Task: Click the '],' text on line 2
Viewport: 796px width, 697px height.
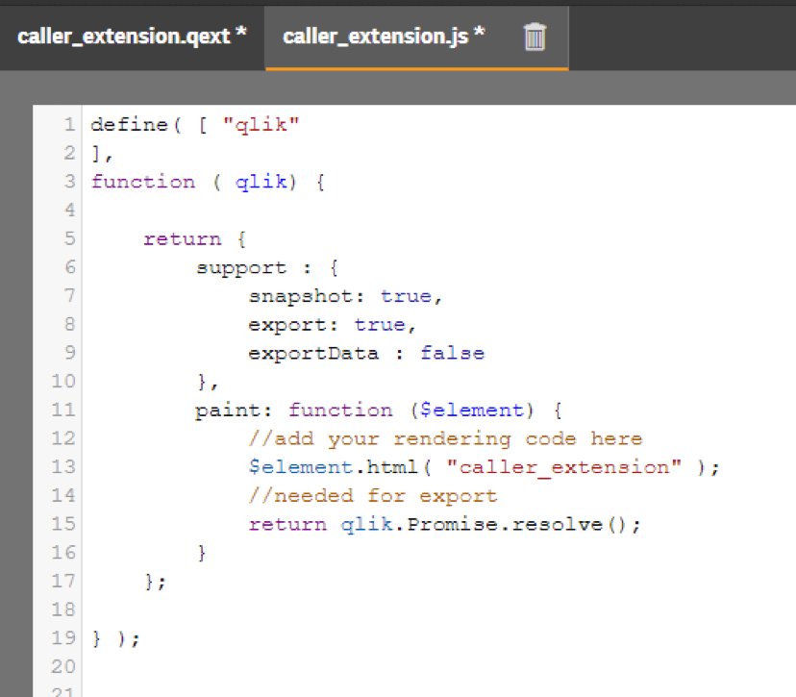Action: coord(102,153)
